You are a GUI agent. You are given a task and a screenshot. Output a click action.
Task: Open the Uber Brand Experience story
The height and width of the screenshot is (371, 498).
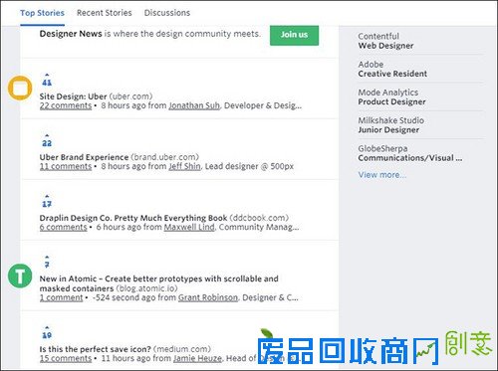tap(84, 157)
